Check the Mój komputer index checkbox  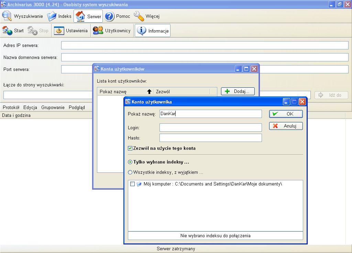[x=132, y=184]
